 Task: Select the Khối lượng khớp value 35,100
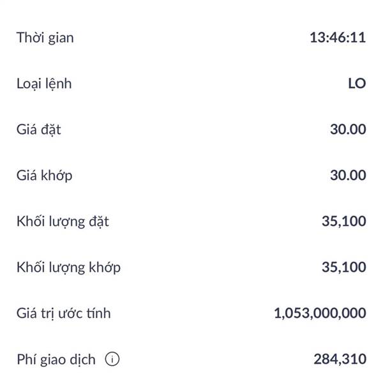[344, 267]
